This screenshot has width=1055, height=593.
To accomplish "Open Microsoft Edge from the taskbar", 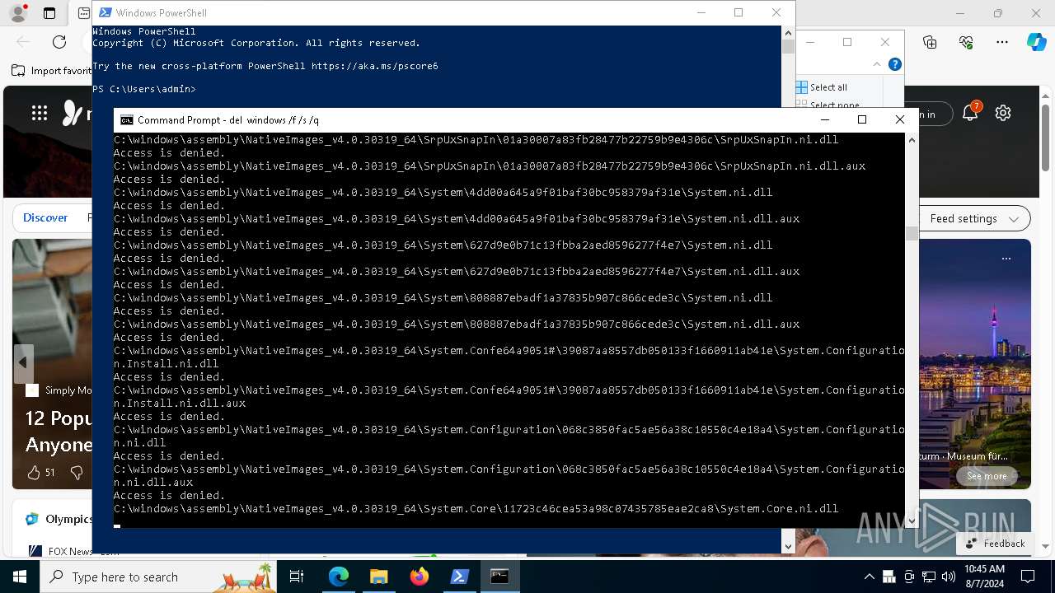I will [339, 577].
